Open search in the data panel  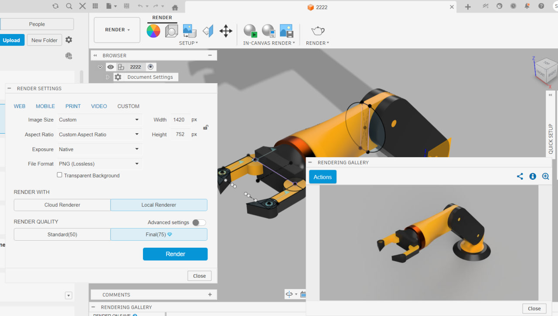(x=69, y=6)
